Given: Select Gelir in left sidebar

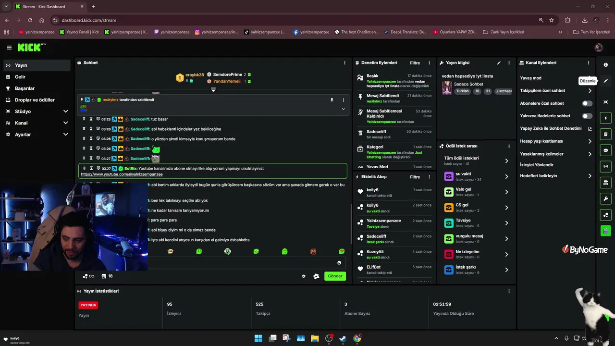Looking at the screenshot, I should coord(37,77).
